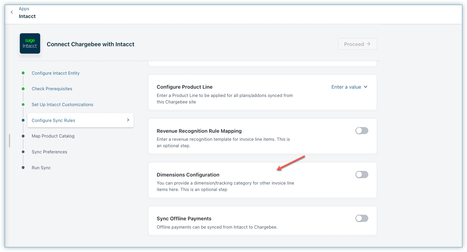
Task: Click the scrollbar handle on the left edge
Action: click(10, 141)
